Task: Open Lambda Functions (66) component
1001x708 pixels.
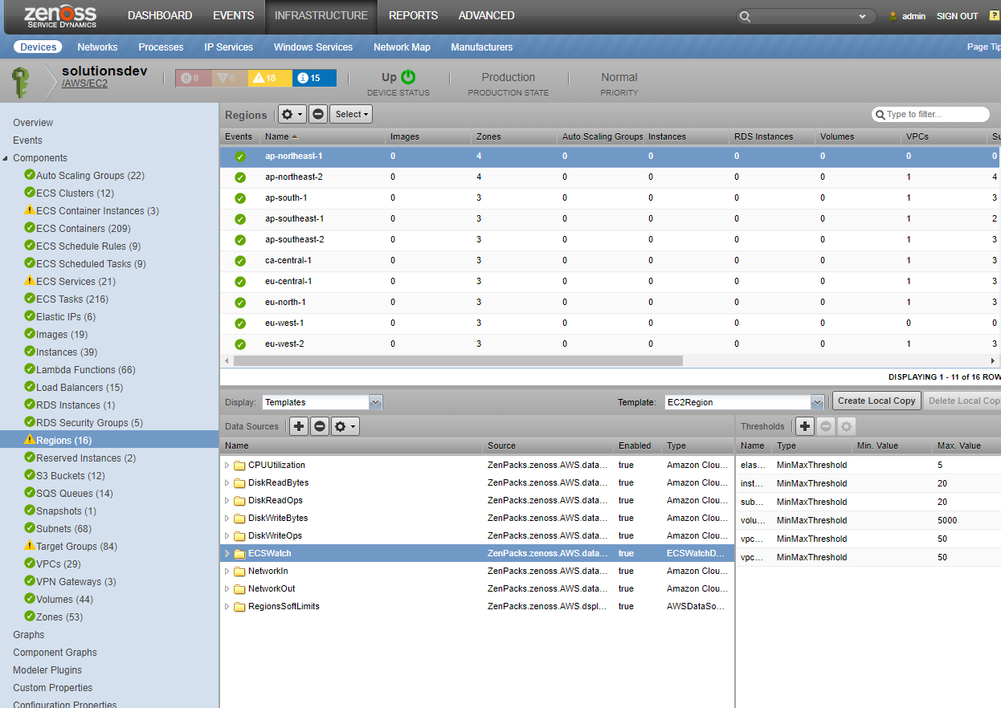Action: [85, 370]
